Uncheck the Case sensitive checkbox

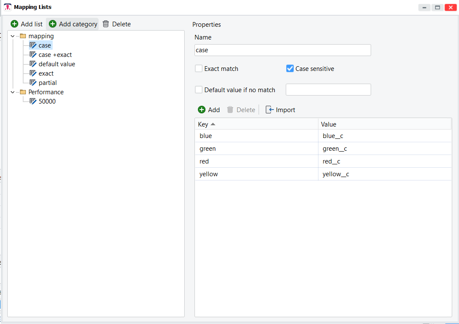click(290, 69)
